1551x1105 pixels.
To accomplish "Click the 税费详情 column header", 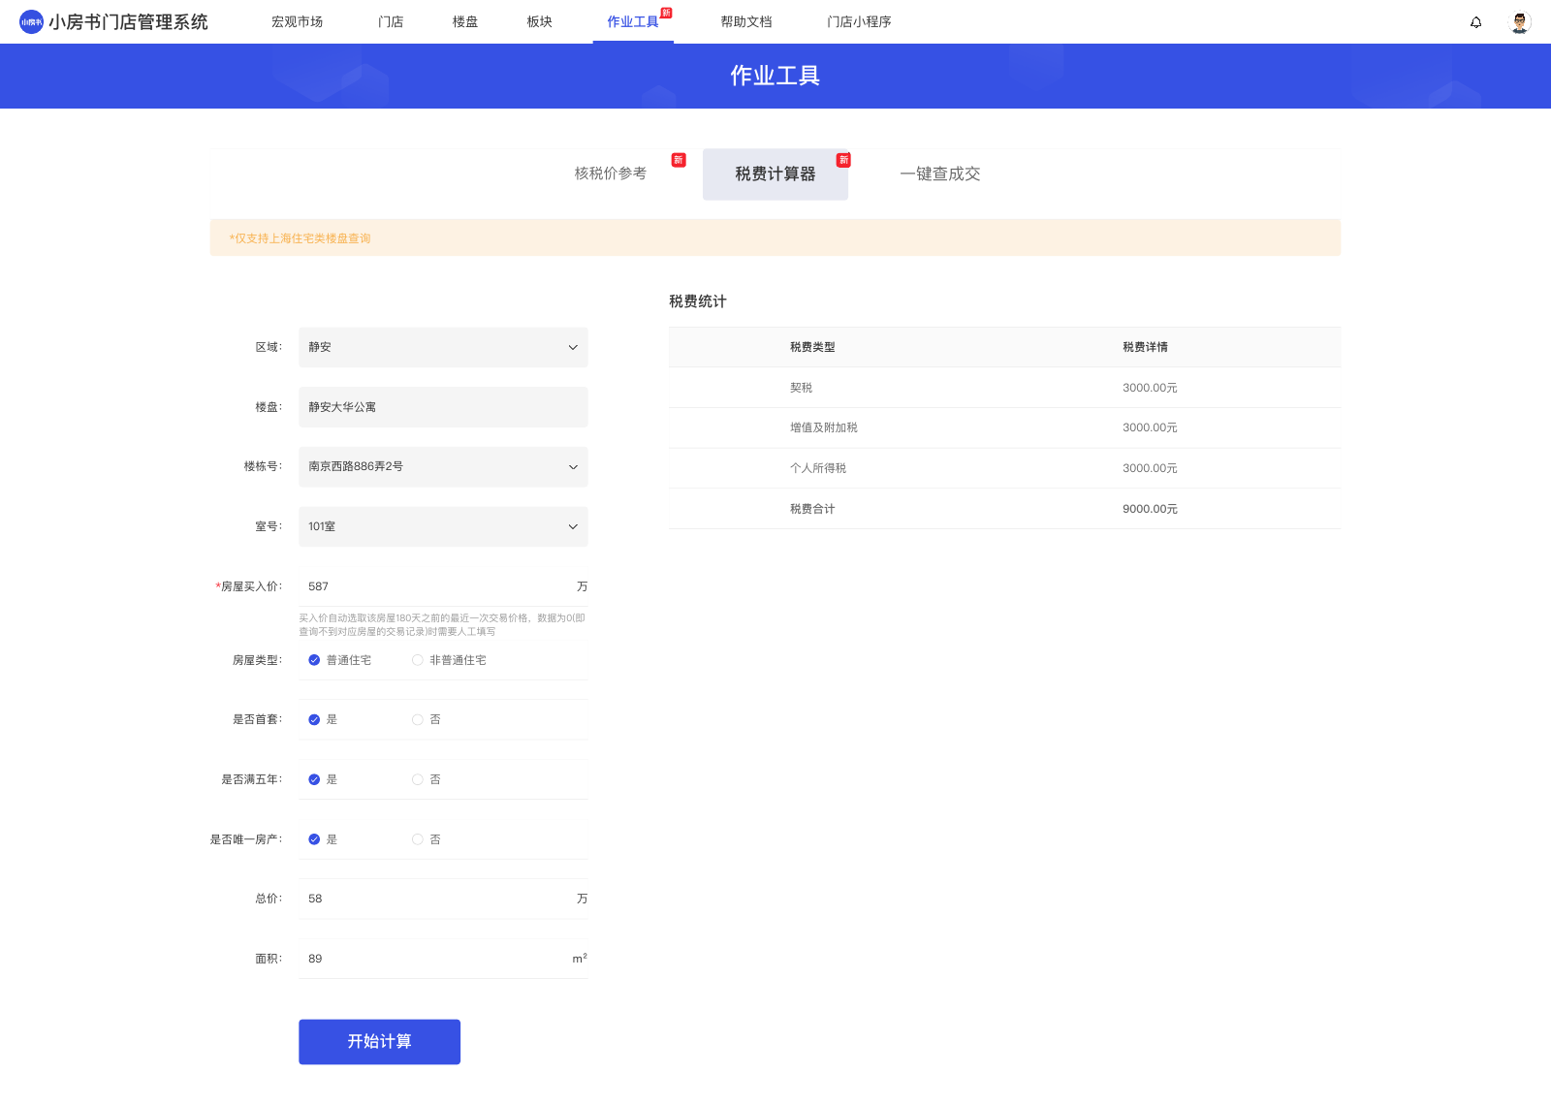I will tap(1145, 347).
